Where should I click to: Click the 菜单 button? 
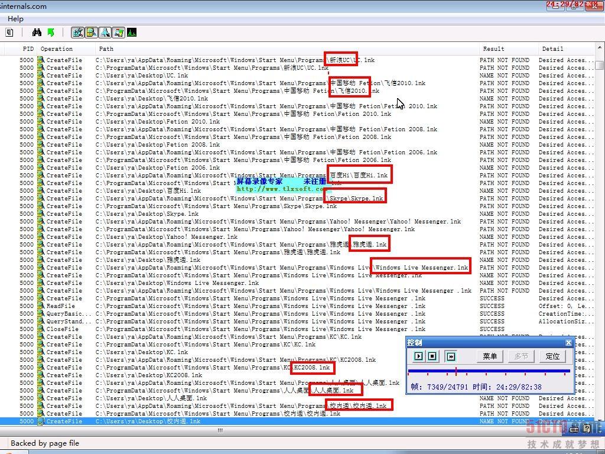[490, 356]
